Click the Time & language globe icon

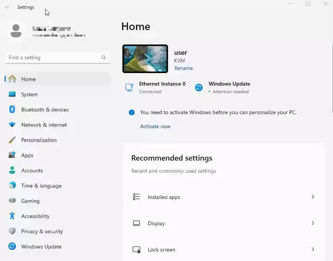[x=12, y=186]
